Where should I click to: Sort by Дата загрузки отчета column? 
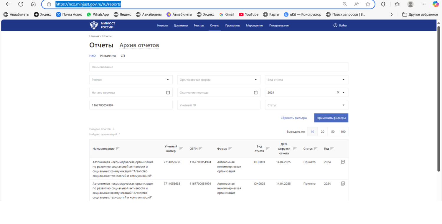coord(295,149)
